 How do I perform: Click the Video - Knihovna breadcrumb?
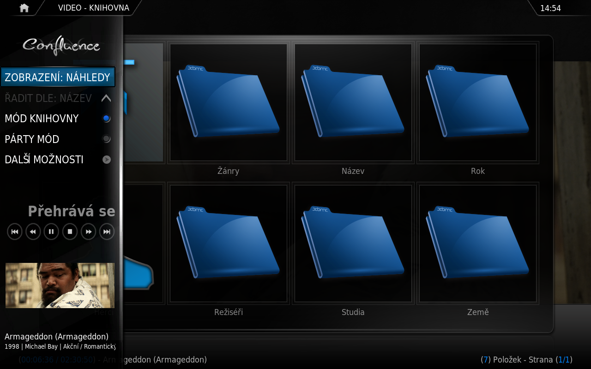[94, 8]
